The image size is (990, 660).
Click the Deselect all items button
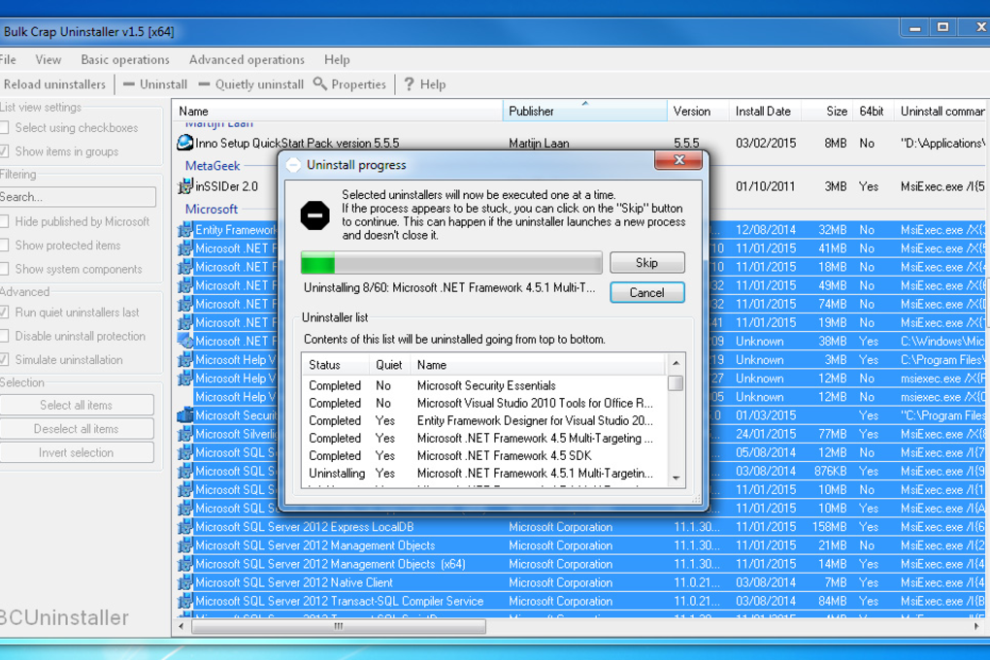(x=77, y=429)
